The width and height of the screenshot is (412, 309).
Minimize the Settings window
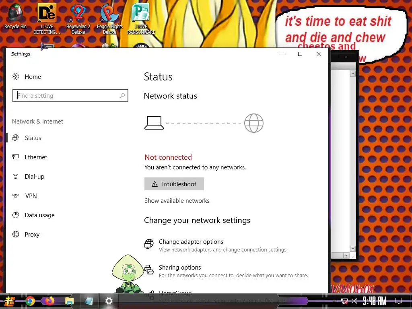coord(282,54)
